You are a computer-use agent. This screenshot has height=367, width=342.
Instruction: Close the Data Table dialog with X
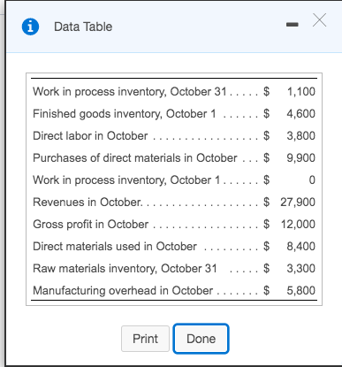[319, 20]
